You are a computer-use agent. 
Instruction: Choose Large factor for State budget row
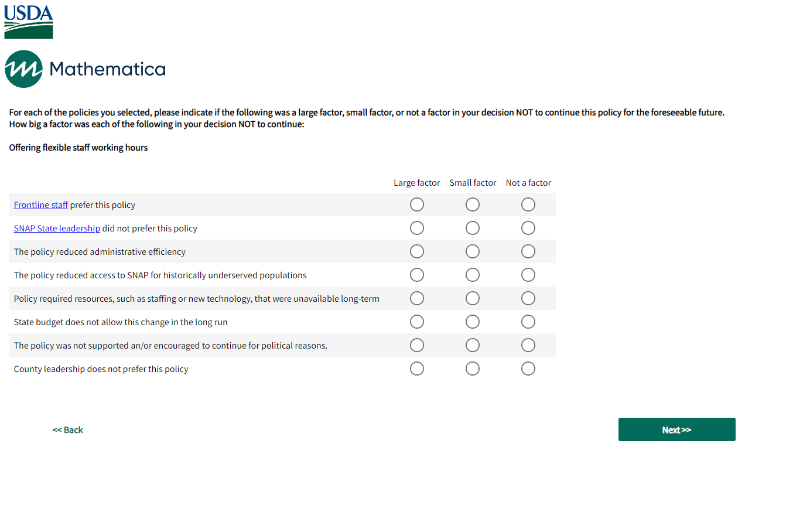pos(417,322)
